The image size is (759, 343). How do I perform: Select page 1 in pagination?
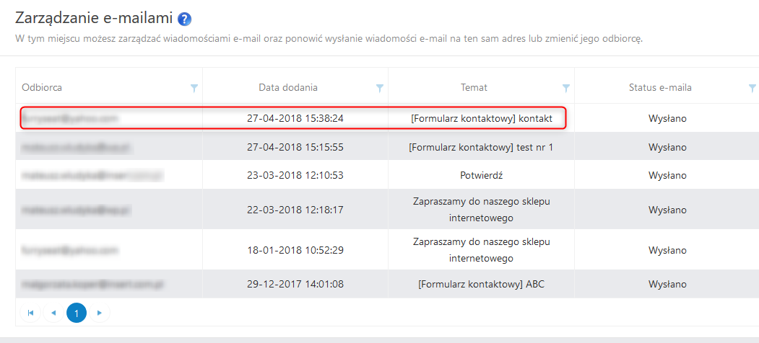[x=77, y=313]
